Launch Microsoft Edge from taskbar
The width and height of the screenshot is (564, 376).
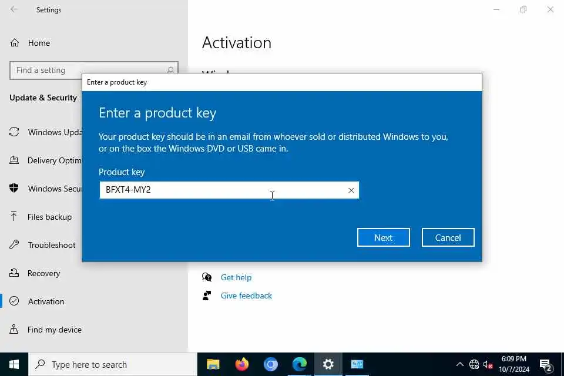pyautogui.click(x=299, y=364)
